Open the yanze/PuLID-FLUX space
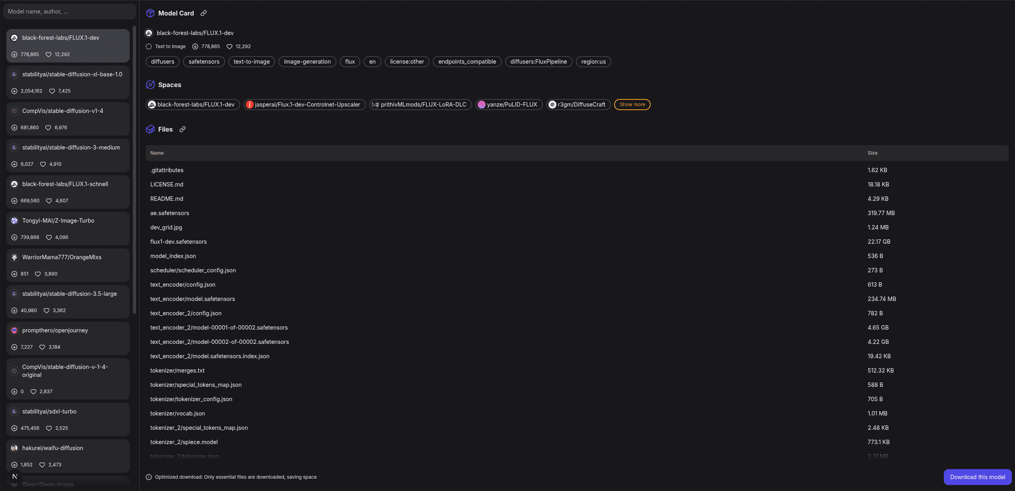The height and width of the screenshot is (491, 1015). pyautogui.click(x=508, y=104)
